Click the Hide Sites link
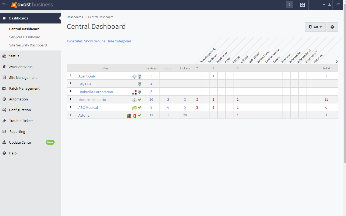The width and height of the screenshot is (346, 216). pos(75,41)
